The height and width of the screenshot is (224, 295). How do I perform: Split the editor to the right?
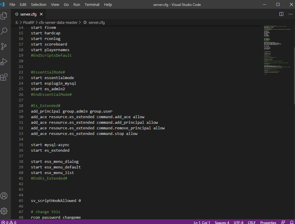(x=281, y=14)
